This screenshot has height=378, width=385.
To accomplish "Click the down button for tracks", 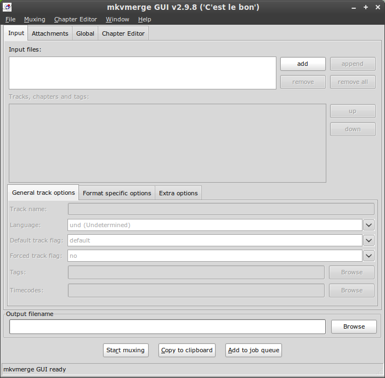I will click(x=353, y=129).
